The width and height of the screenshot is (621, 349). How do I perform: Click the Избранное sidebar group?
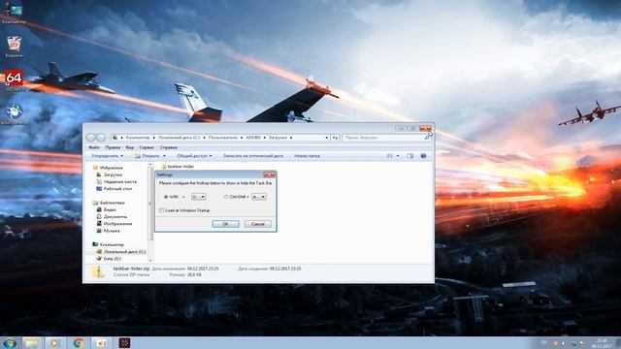tap(108, 168)
